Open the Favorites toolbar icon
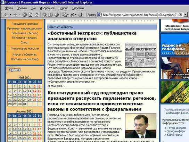 point(50,15)
